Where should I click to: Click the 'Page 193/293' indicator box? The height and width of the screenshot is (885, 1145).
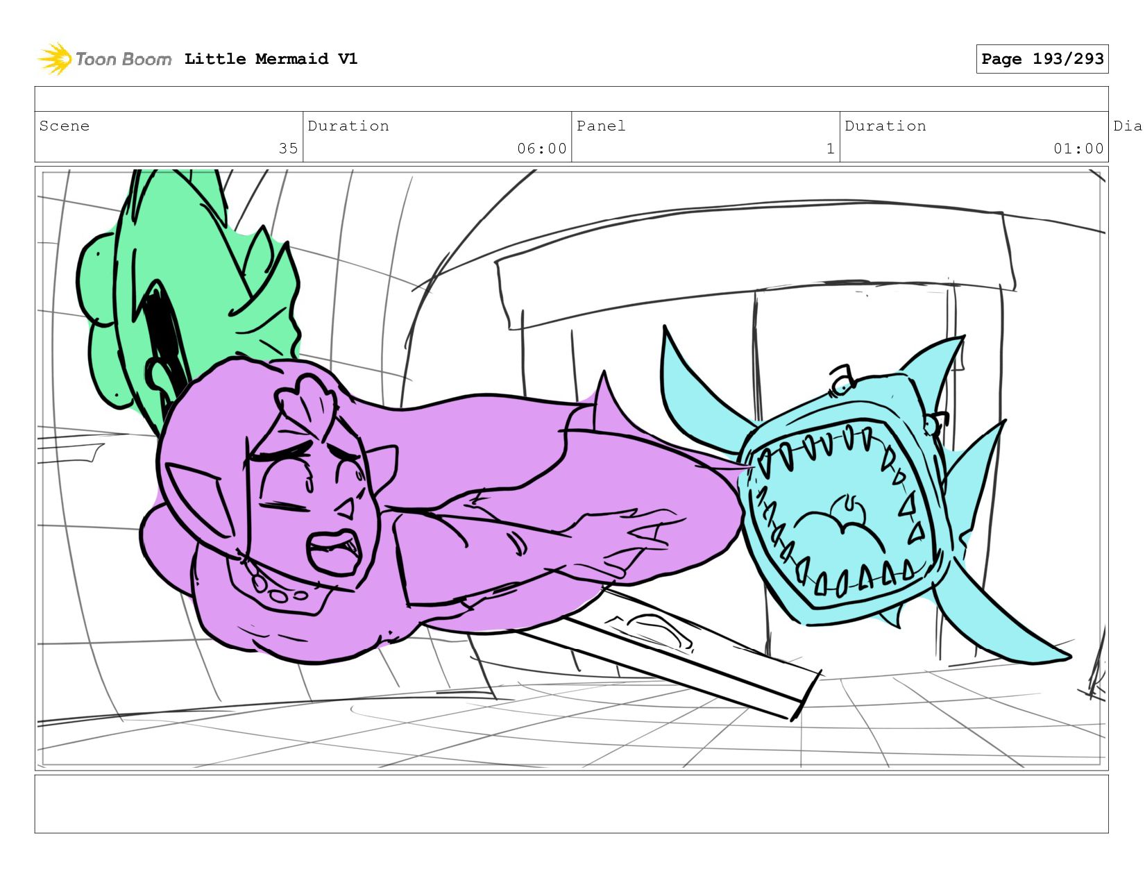click(x=1042, y=59)
